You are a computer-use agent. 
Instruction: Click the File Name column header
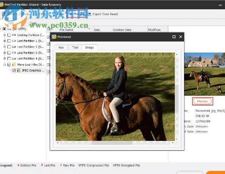(x=66, y=30)
